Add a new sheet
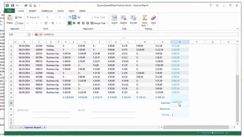This screenshot has height=137, width=244. click(x=45, y=127)
